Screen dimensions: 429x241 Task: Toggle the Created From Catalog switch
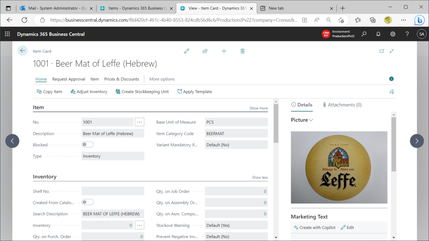tap(88, 202)
